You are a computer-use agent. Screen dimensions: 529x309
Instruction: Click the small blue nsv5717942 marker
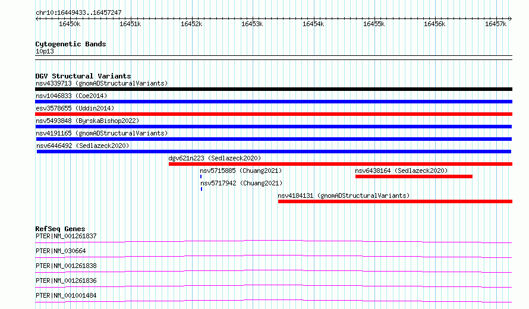pos(201,189)
